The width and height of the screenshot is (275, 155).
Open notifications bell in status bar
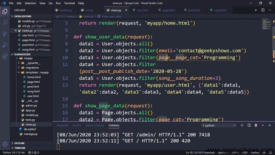[271, 152]
